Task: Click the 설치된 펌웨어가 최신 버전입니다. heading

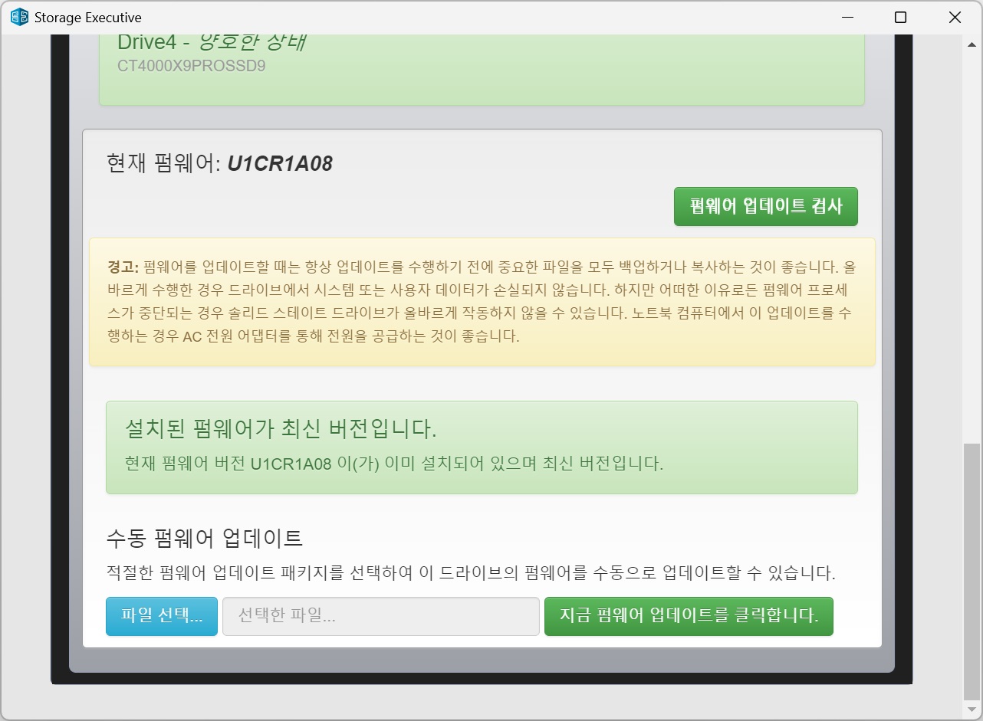Action: 281,429
